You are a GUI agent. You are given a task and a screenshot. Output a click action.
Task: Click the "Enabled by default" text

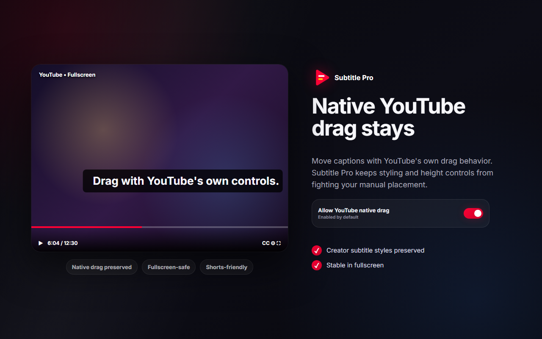338,217
